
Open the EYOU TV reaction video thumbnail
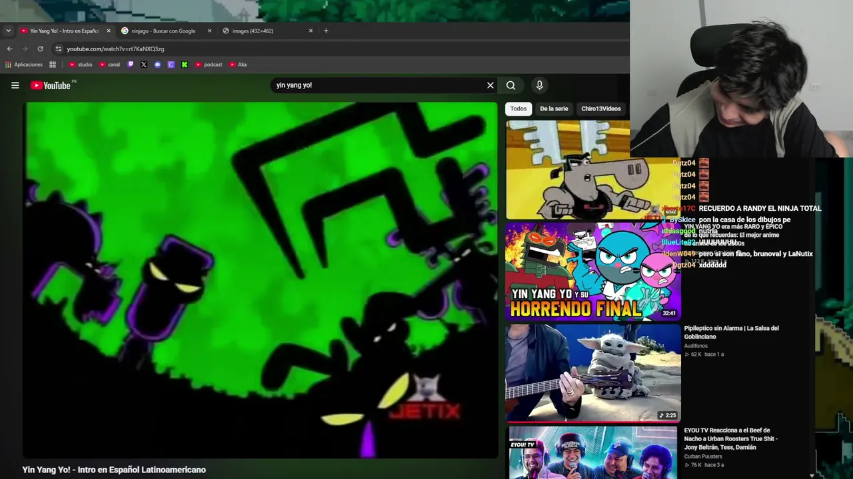pos(593,452)
